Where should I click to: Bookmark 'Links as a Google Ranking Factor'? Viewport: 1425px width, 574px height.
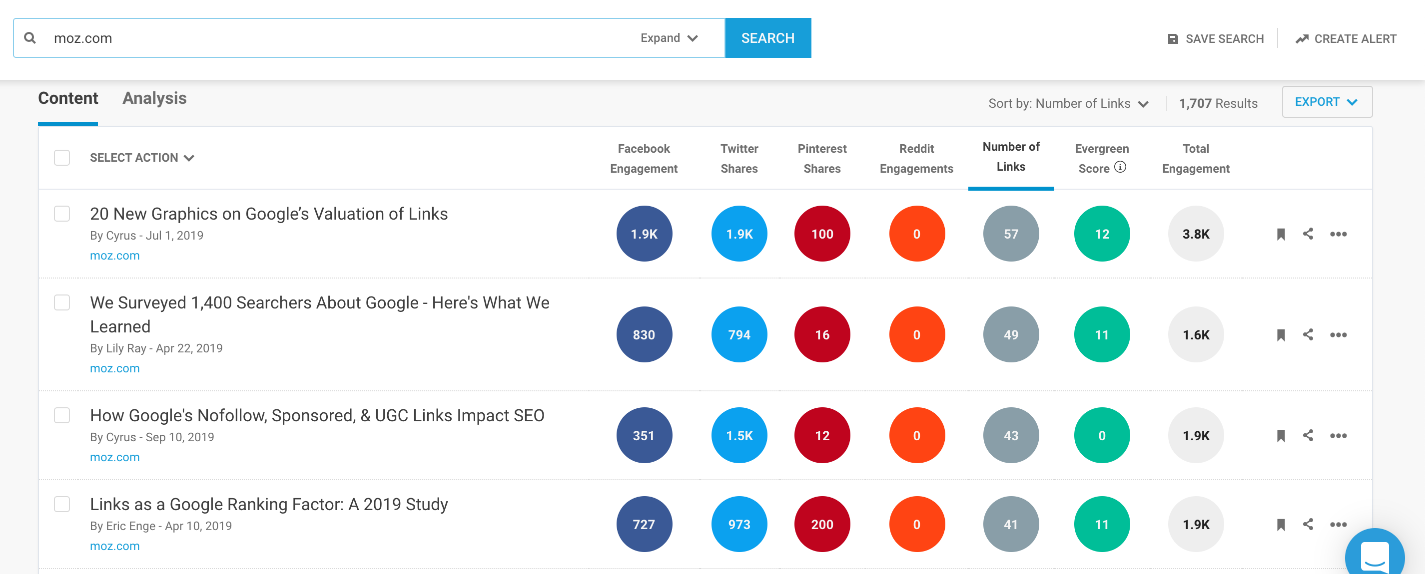1280,525
